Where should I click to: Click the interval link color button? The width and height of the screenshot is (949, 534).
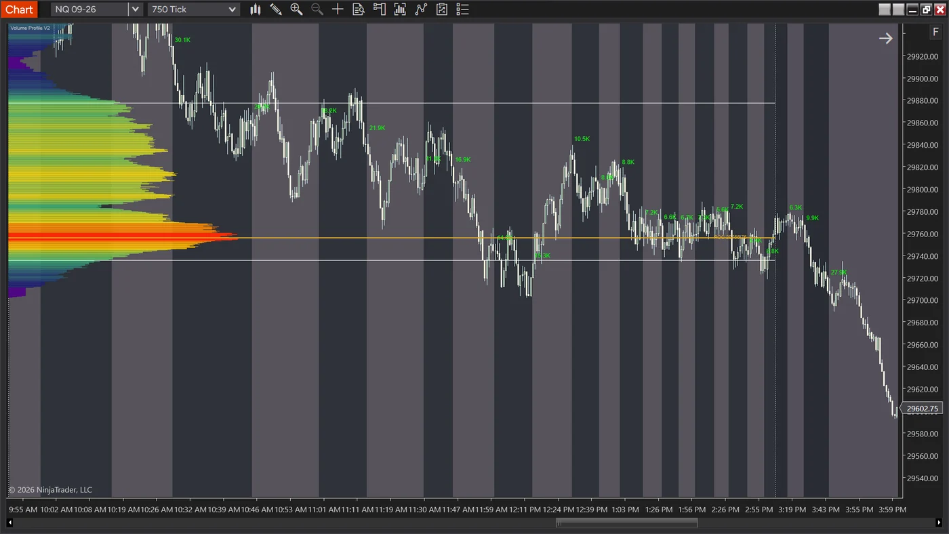click(899, 9)
